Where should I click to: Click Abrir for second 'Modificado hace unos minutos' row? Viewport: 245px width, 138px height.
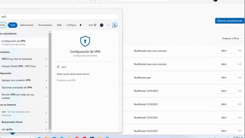224,64
